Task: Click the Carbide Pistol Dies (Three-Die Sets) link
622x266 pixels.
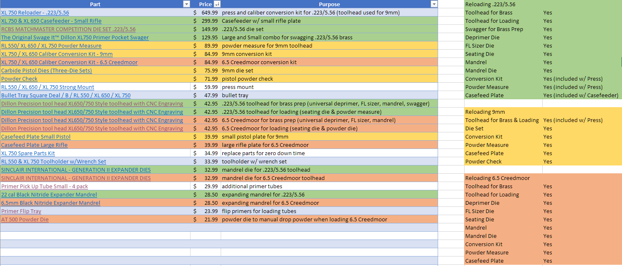Action: tap(47, 70)
